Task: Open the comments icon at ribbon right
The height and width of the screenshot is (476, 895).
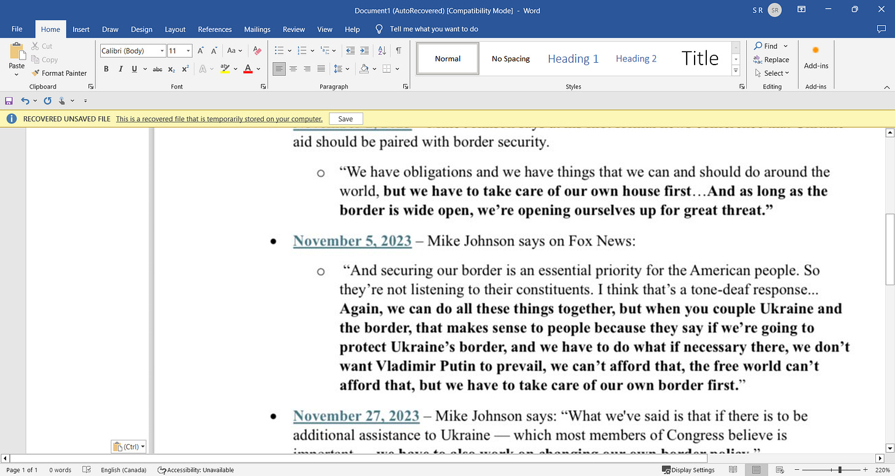Action: click(x=881, y=29)
